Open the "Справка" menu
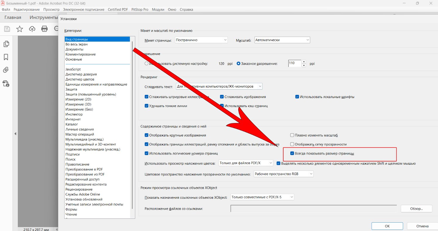 [x=186, y=10]
